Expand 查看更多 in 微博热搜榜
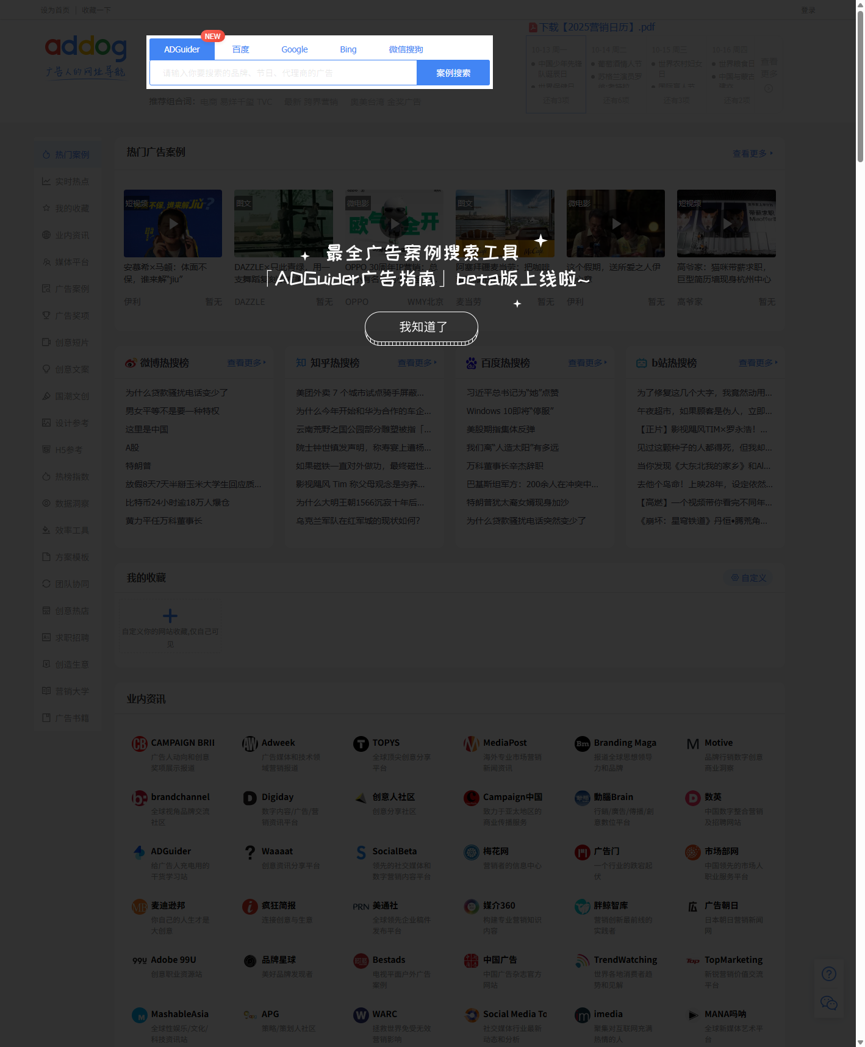The image size is (865, 1047). coord(246,363)
